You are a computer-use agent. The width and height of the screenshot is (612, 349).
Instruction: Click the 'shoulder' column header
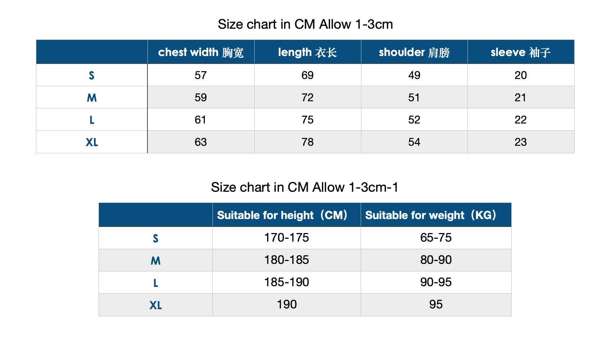point(414,52)
